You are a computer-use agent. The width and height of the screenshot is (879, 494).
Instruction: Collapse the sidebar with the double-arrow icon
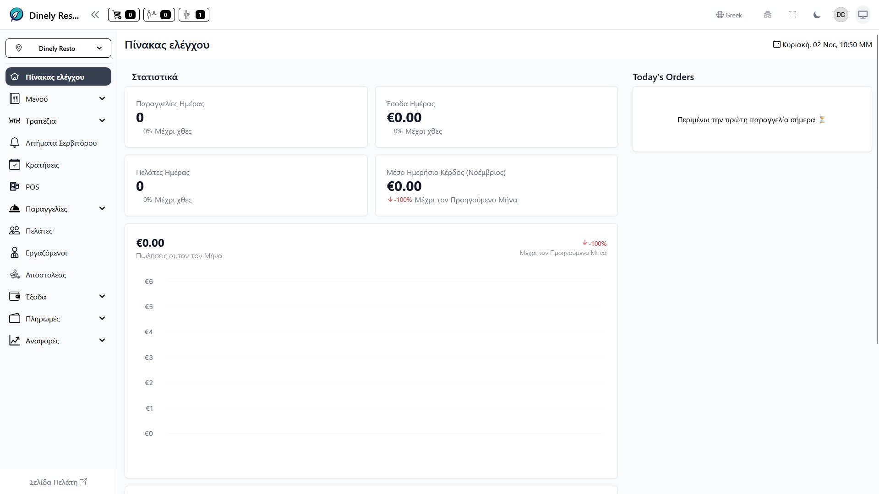pos(95,14)
